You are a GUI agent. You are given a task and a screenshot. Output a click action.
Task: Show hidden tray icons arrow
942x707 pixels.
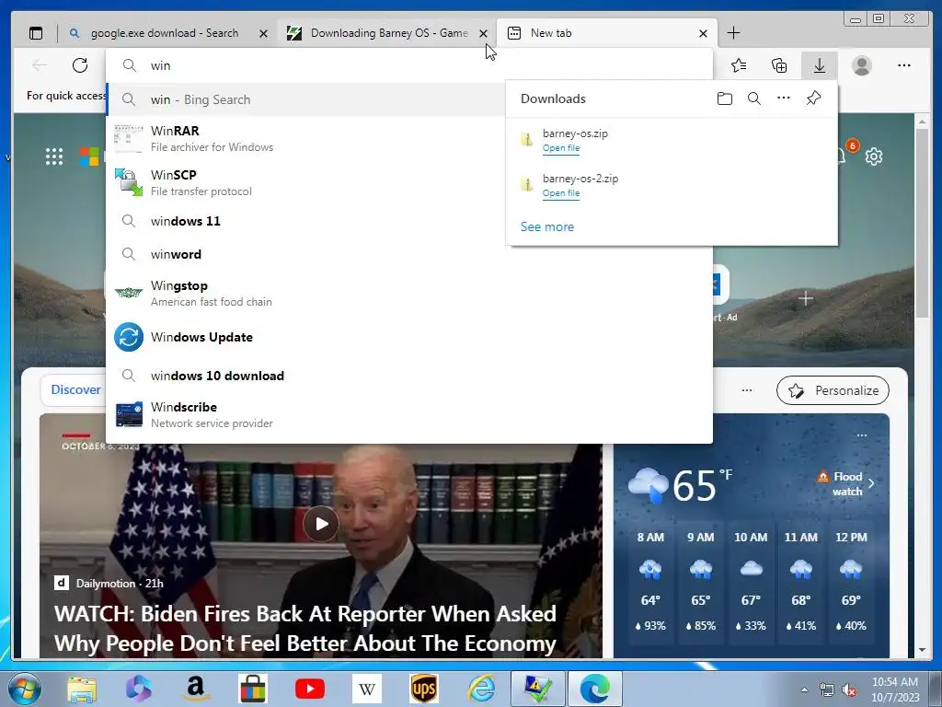(x=804, y=690)
